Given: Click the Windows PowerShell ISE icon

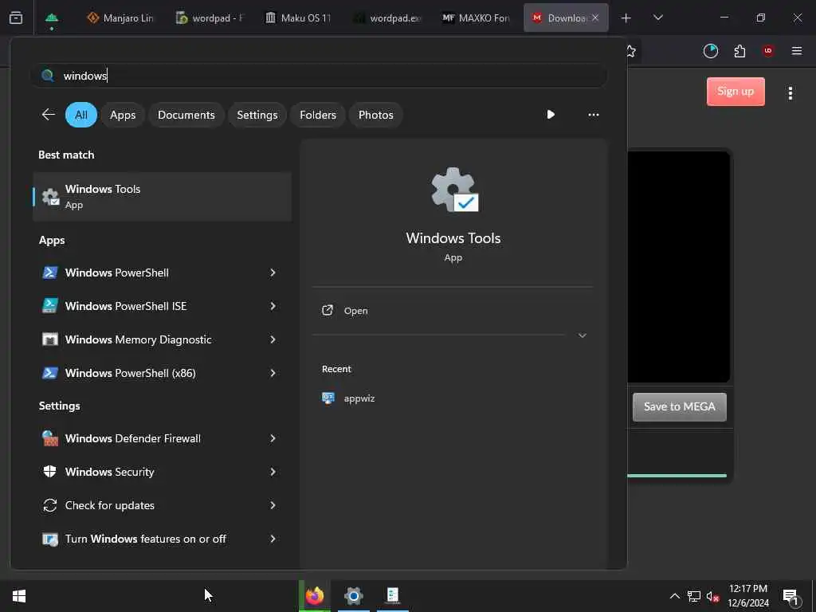Looking at the screenshot, I should pyautogui.click(x=50, y=306).
